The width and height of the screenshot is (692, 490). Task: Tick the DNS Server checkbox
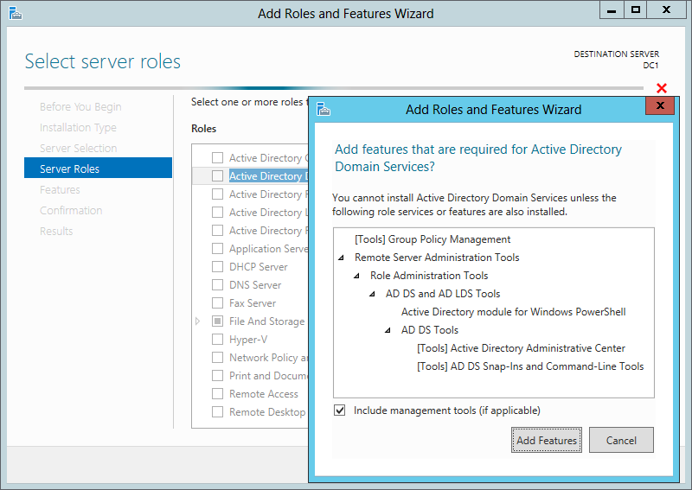(218, 285)
